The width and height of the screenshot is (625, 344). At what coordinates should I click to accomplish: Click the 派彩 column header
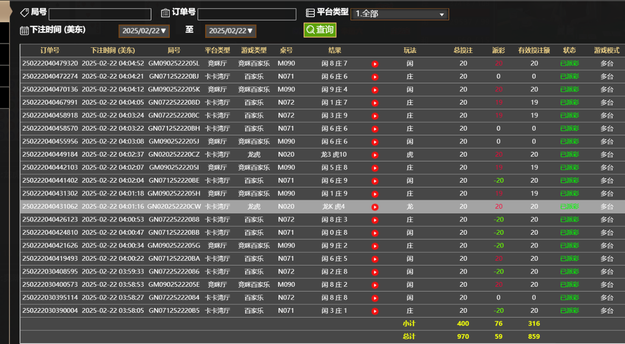(498, 50)
